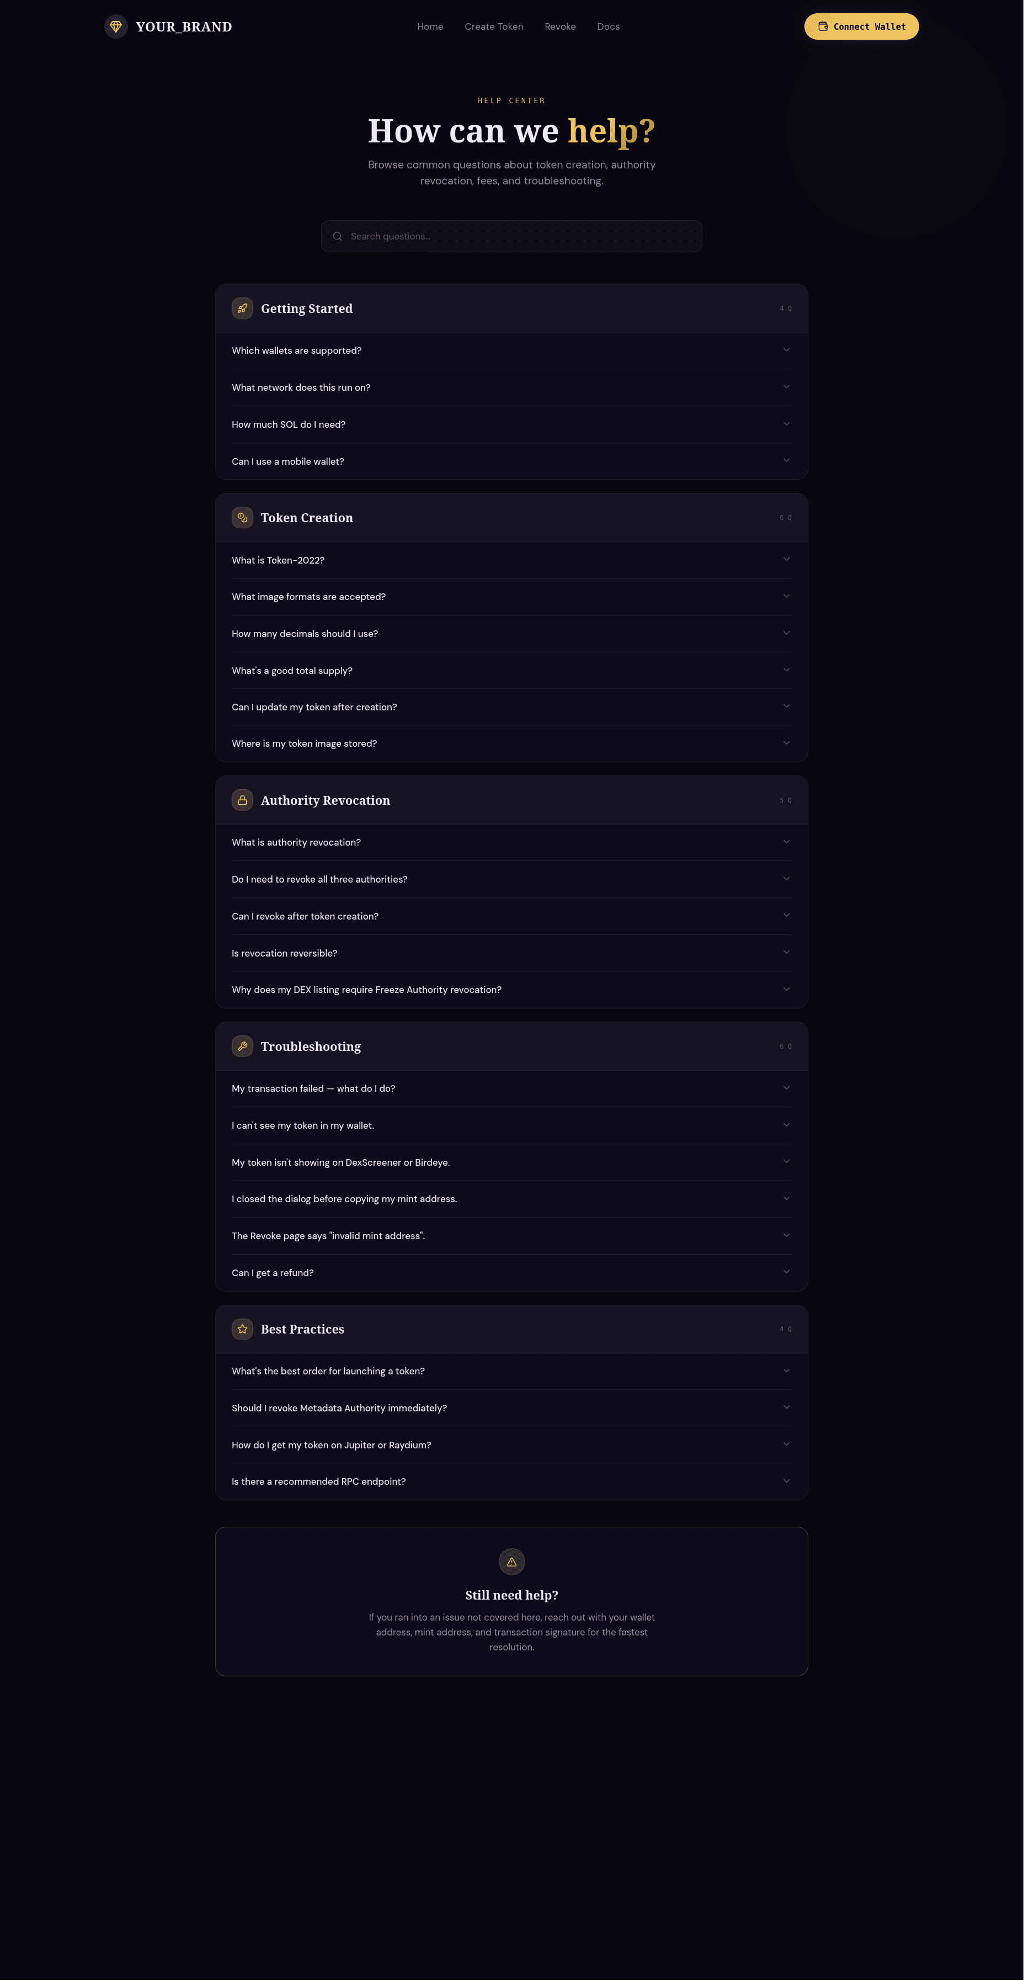This screenshot has height=1981, width=1024.
Task: Click the YOUR_BRAND home link text
Action: point(184,27)
